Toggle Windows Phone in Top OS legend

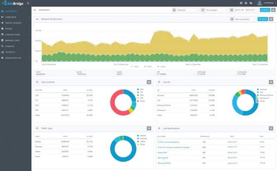[x=265, y=95]
